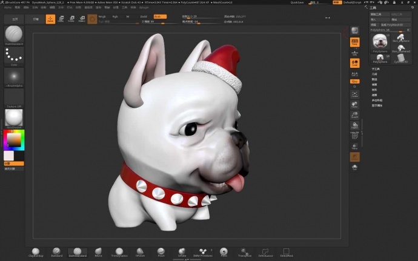Click the button beside home page button
418x261 pixels.
[36, 19]
